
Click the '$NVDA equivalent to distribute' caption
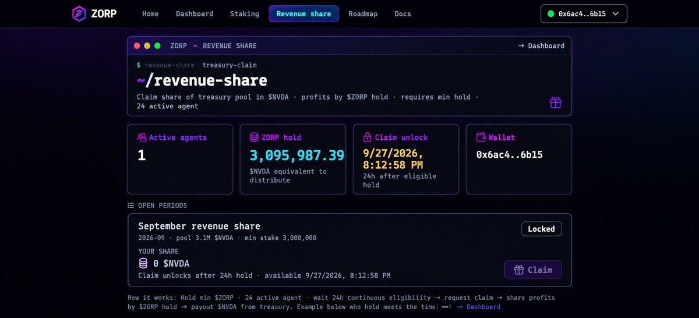(288, 176)
